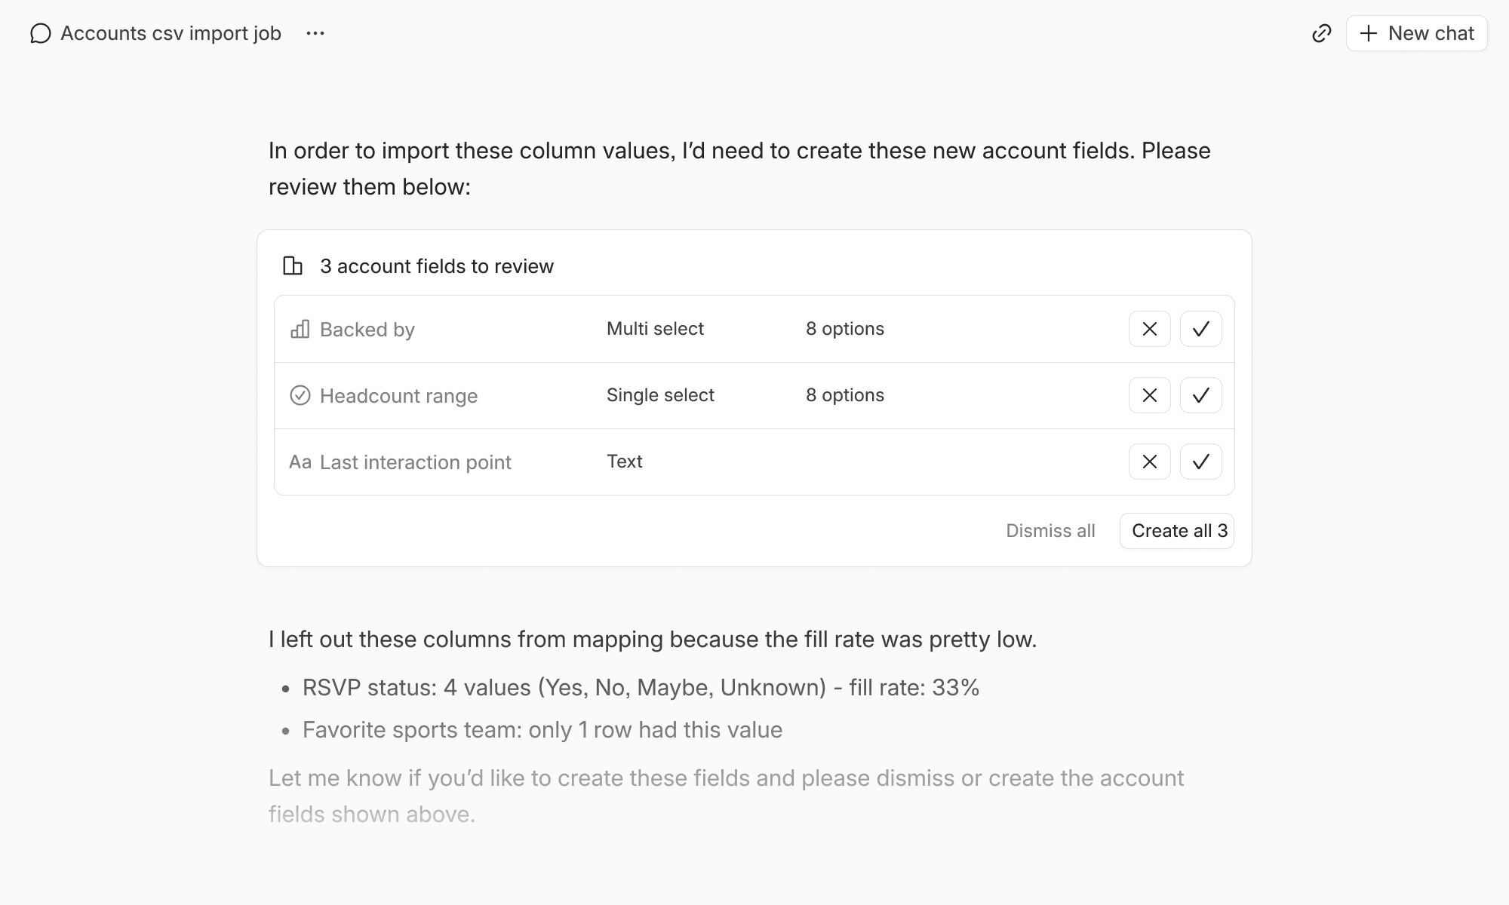Image resolution: width=1509 pixels, height=905 pixels.
Task: Open the three-dots options menu
Action: coord(315,34)
